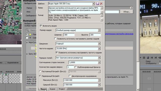This screenshot has height=91, width=161.
Task: Switch to the 'Видео' tab
Action: [x=44, y=89]
